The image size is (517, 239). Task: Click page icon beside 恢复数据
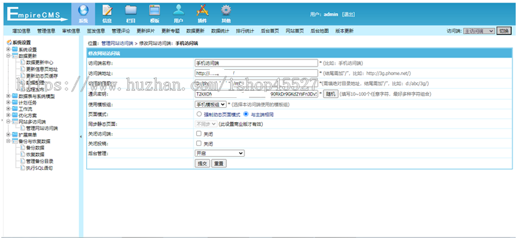point(22,154)
